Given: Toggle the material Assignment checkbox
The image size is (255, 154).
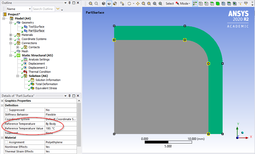Looking at the screenshot, I should coord(6,142).
